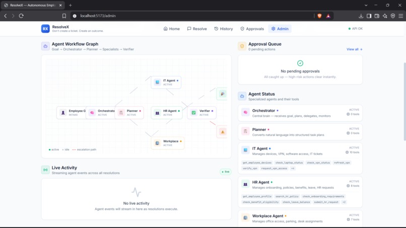The height and width of the screenshot is (228, 406).
Task: Click the 10 tools count on IT Agent
Action: [x=353, y=152]
